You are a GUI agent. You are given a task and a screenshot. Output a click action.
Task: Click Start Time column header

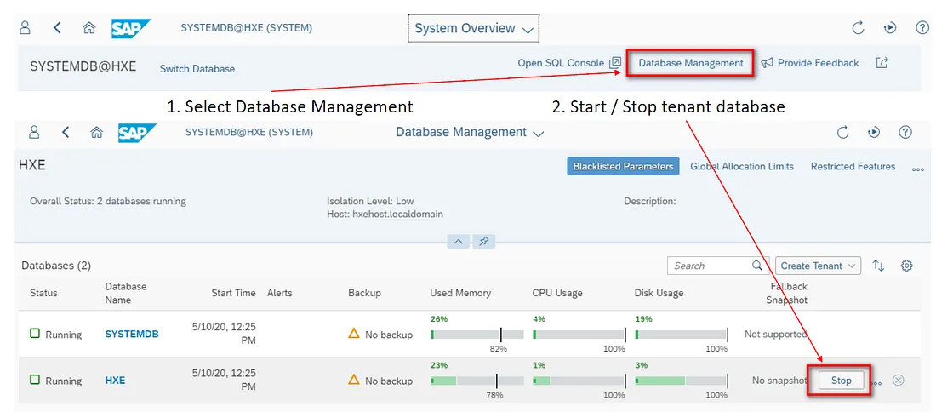click(233, 293)
